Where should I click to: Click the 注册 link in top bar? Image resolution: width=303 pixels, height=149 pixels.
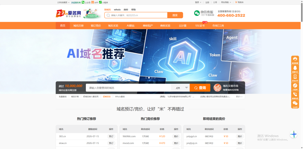pyautogui.click(x=207, y=3)
